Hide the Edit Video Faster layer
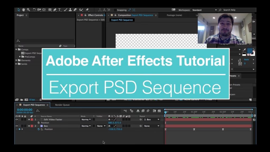 click(x=17, y=120)
